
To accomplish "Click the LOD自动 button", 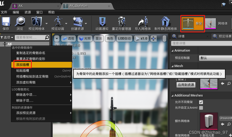I will pyautogui.click(x=124, y=39).
